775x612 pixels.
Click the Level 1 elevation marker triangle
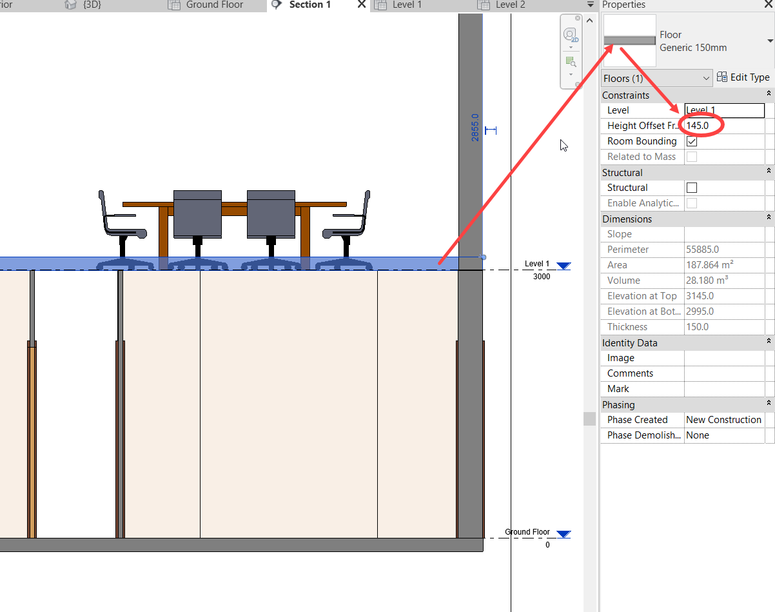564,266
